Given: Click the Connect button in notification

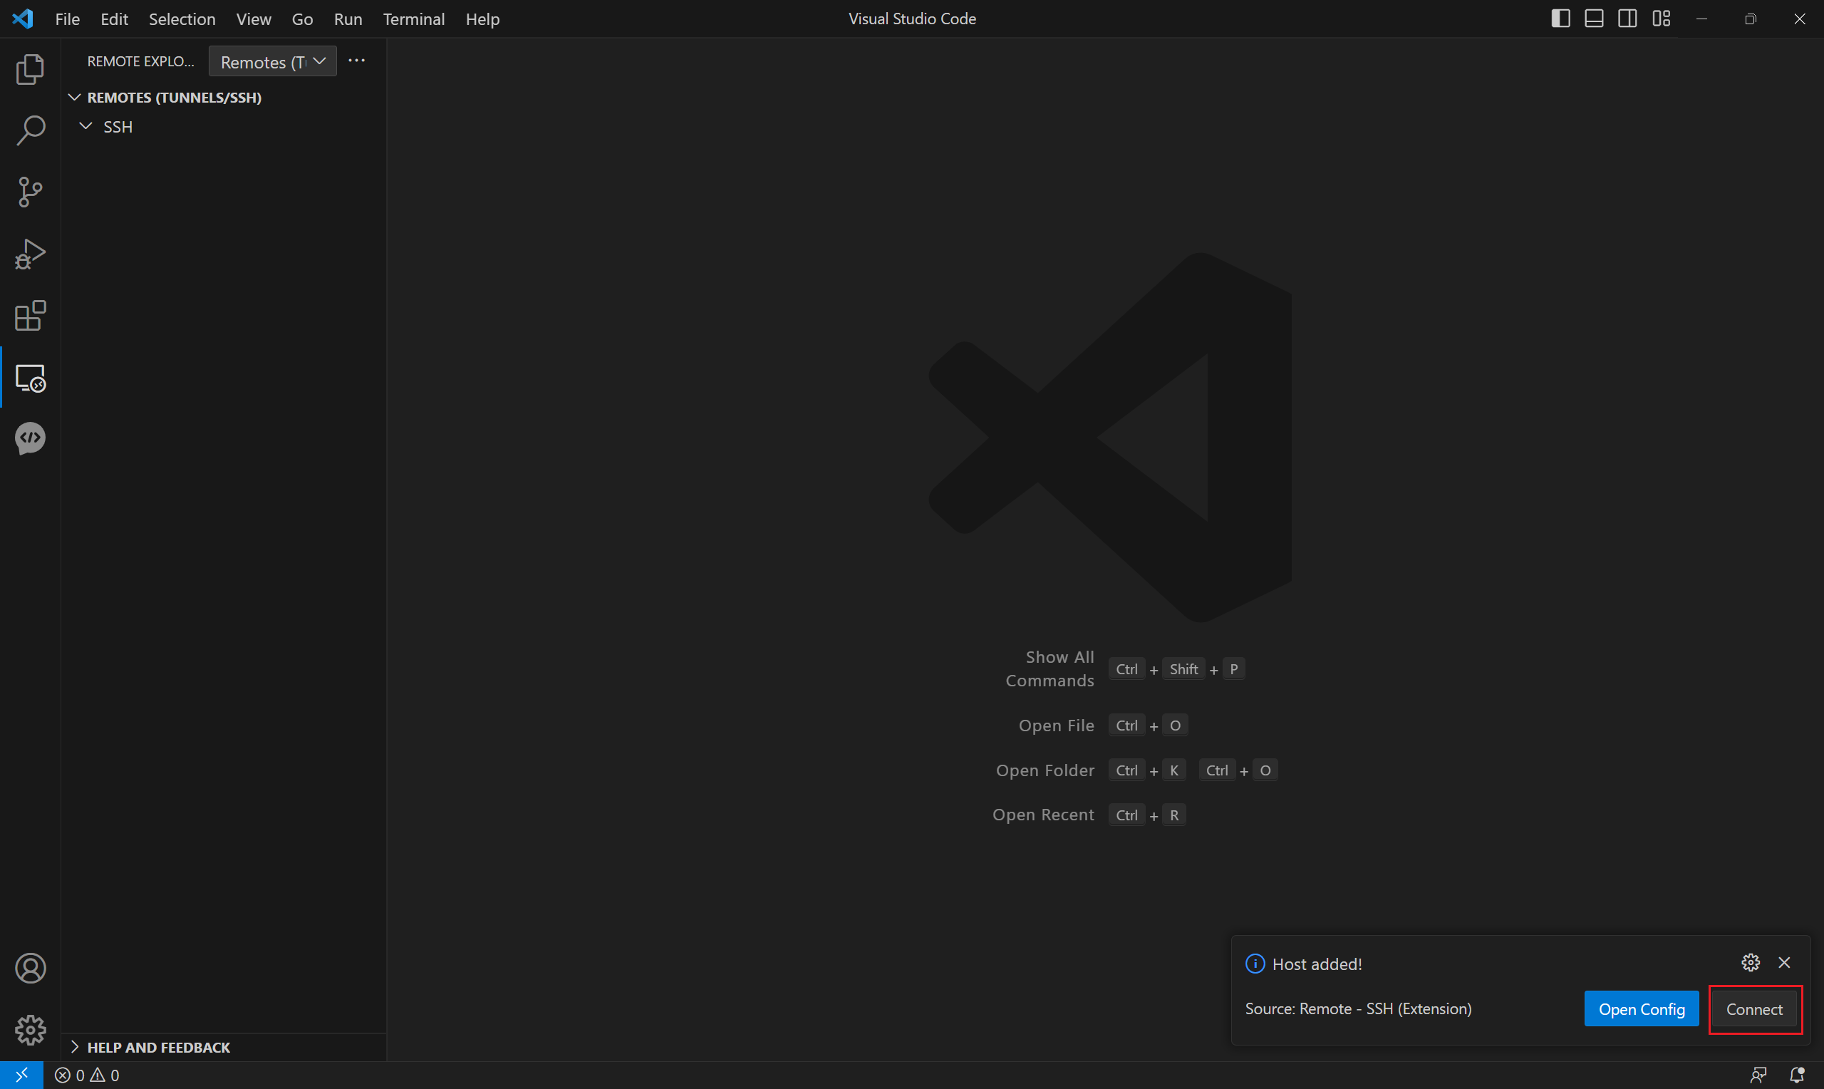Looking at the screenshot, I should click(x=1753, y=1009).
